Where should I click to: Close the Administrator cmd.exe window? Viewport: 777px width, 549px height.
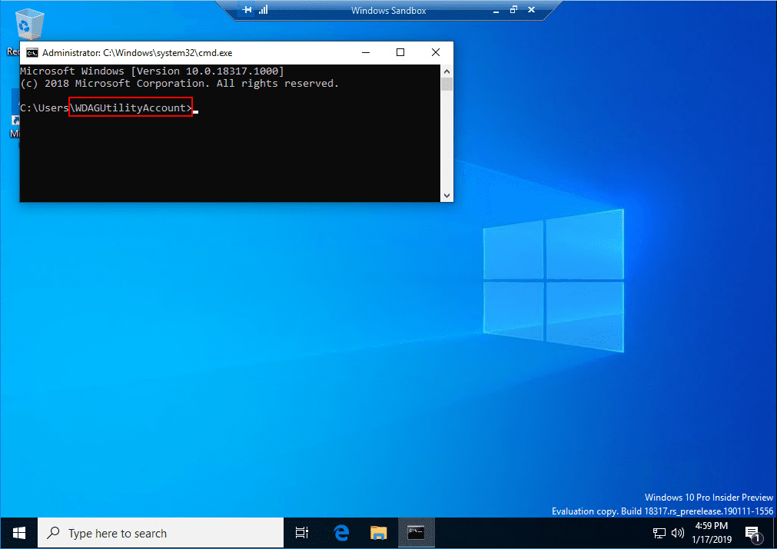[436, 52]
